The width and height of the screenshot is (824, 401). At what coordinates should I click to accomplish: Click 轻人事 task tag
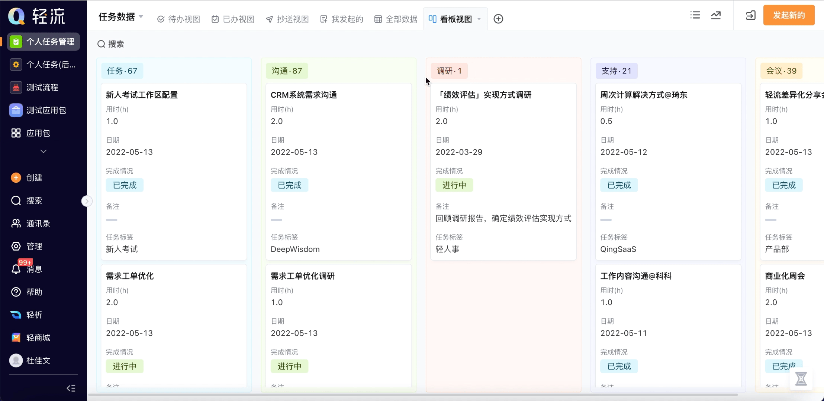pyautogui.click(x=447, y=249)
